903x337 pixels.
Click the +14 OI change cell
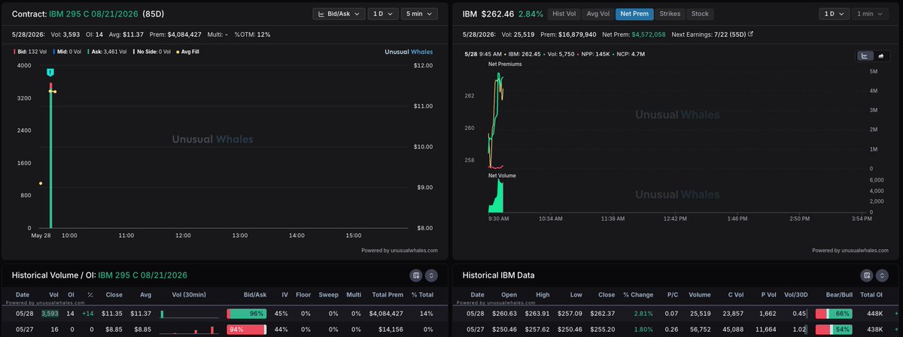tap(87, 314)
